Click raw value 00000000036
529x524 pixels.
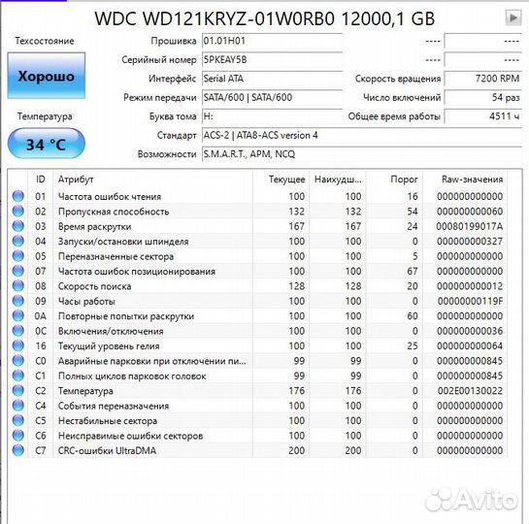(x=470, y=331)
